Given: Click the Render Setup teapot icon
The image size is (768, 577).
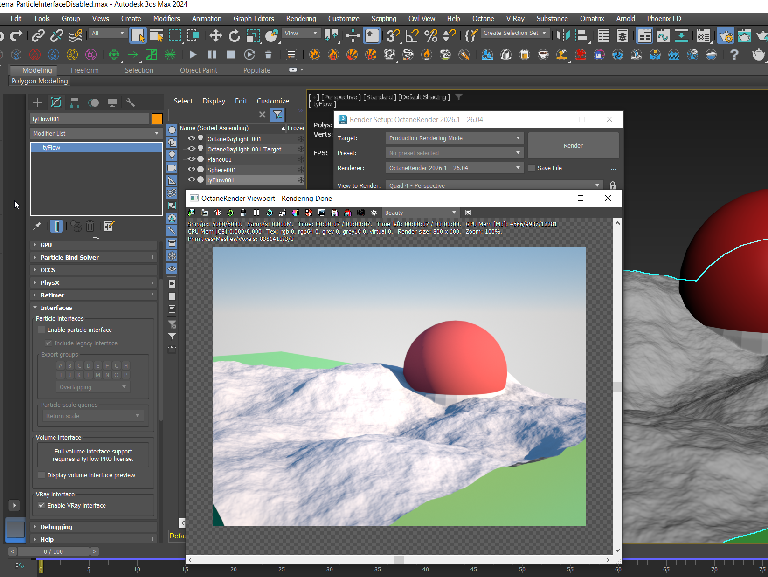Looking at the screenshot, I should click(x=726, y=35).
